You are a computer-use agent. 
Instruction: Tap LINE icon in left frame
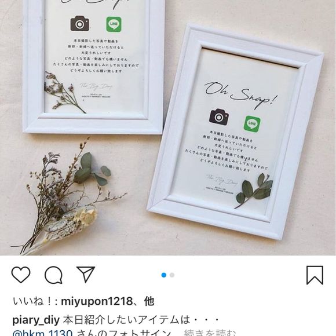click(114, 24)
